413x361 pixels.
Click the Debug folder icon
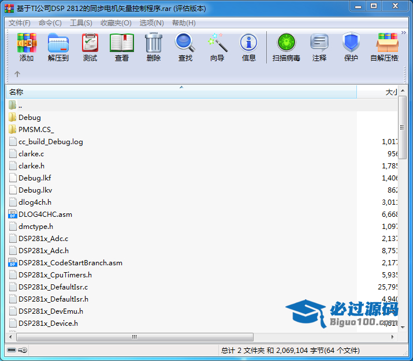(12, 117)
